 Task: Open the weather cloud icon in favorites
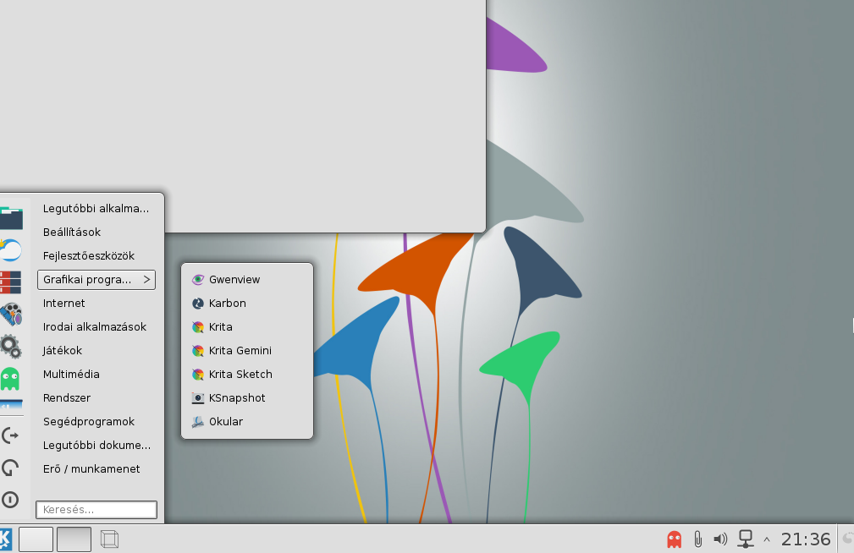[10, 250]
